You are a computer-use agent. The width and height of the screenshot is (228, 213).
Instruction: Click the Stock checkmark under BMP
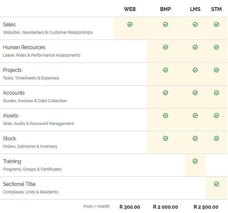[x=166, y=138]
